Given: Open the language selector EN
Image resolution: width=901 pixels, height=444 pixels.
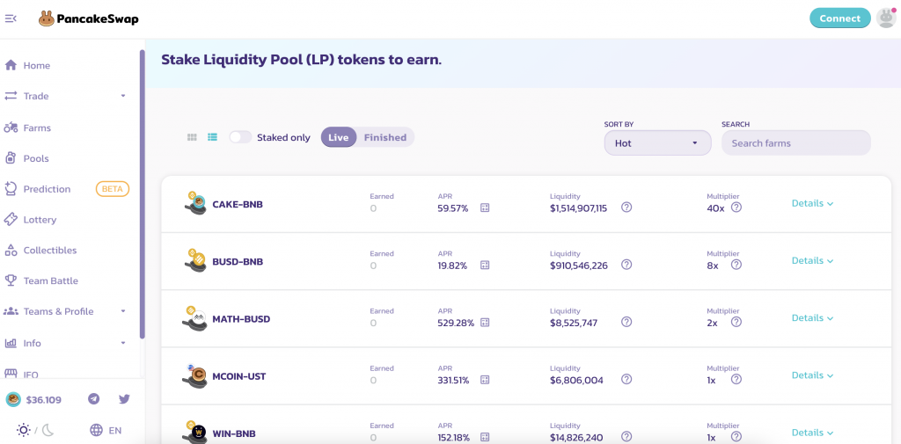Looking at the screenshot, I should (106, 430).
